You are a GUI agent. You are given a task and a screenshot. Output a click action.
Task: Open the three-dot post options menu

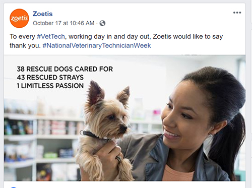pyautogui.click(x=237, y=13)
